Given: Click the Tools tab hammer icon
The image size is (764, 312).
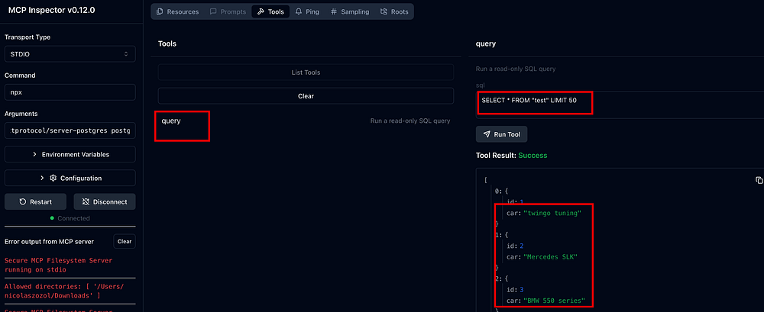Looking at the screenshot, I should point(261,11).
